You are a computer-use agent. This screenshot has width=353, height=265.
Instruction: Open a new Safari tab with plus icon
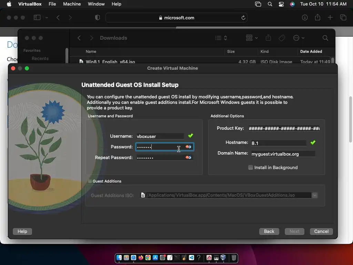330,17
